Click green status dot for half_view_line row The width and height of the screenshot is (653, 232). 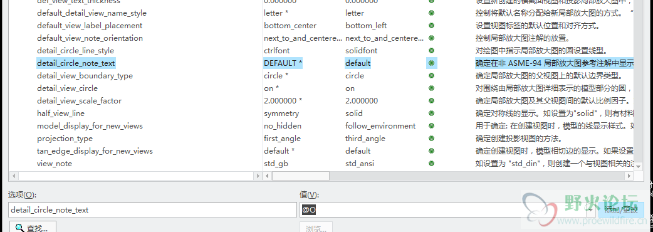tap(431, 113)
